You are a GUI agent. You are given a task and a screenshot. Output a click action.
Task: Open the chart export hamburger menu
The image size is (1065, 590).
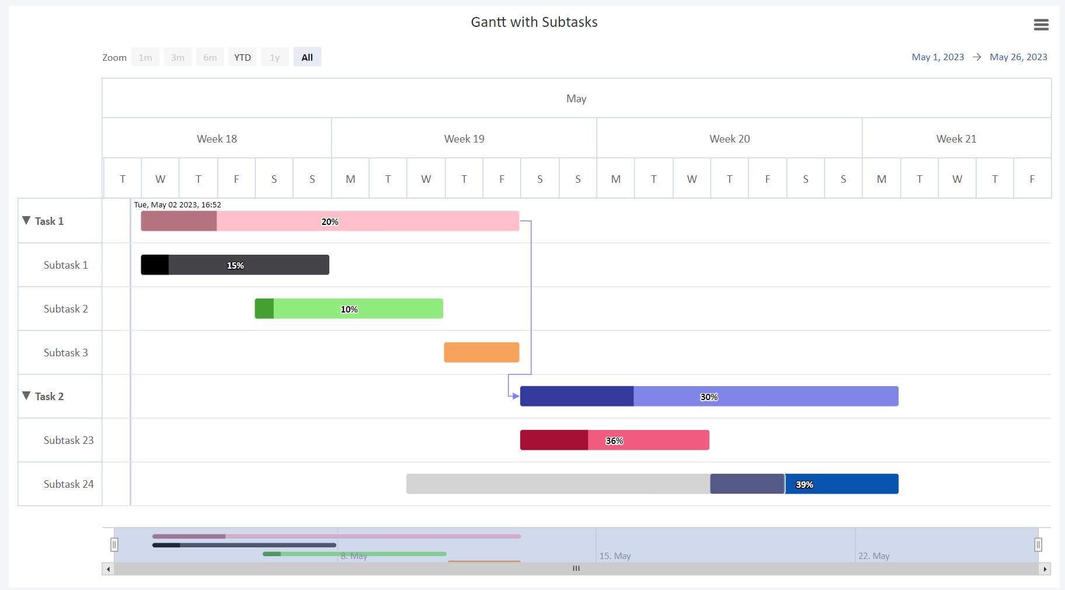coord(1041,25)
